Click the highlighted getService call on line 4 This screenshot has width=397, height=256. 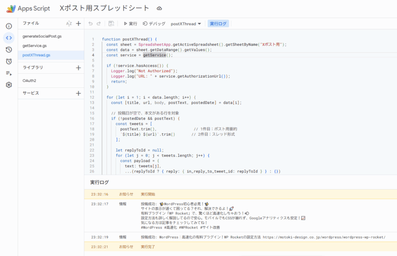coord(154,55)
